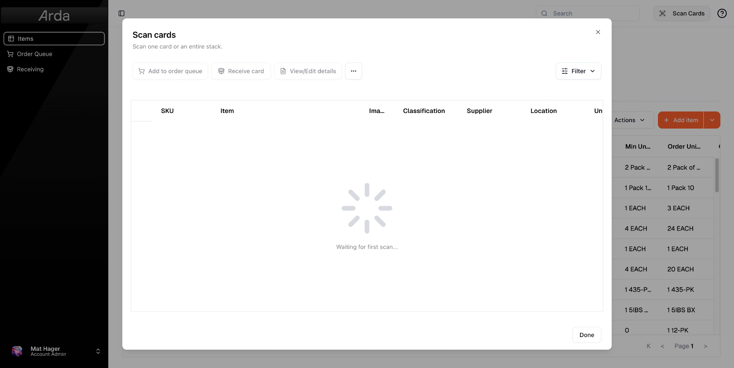Expand the Filter dropdown

tap(578, 71)
